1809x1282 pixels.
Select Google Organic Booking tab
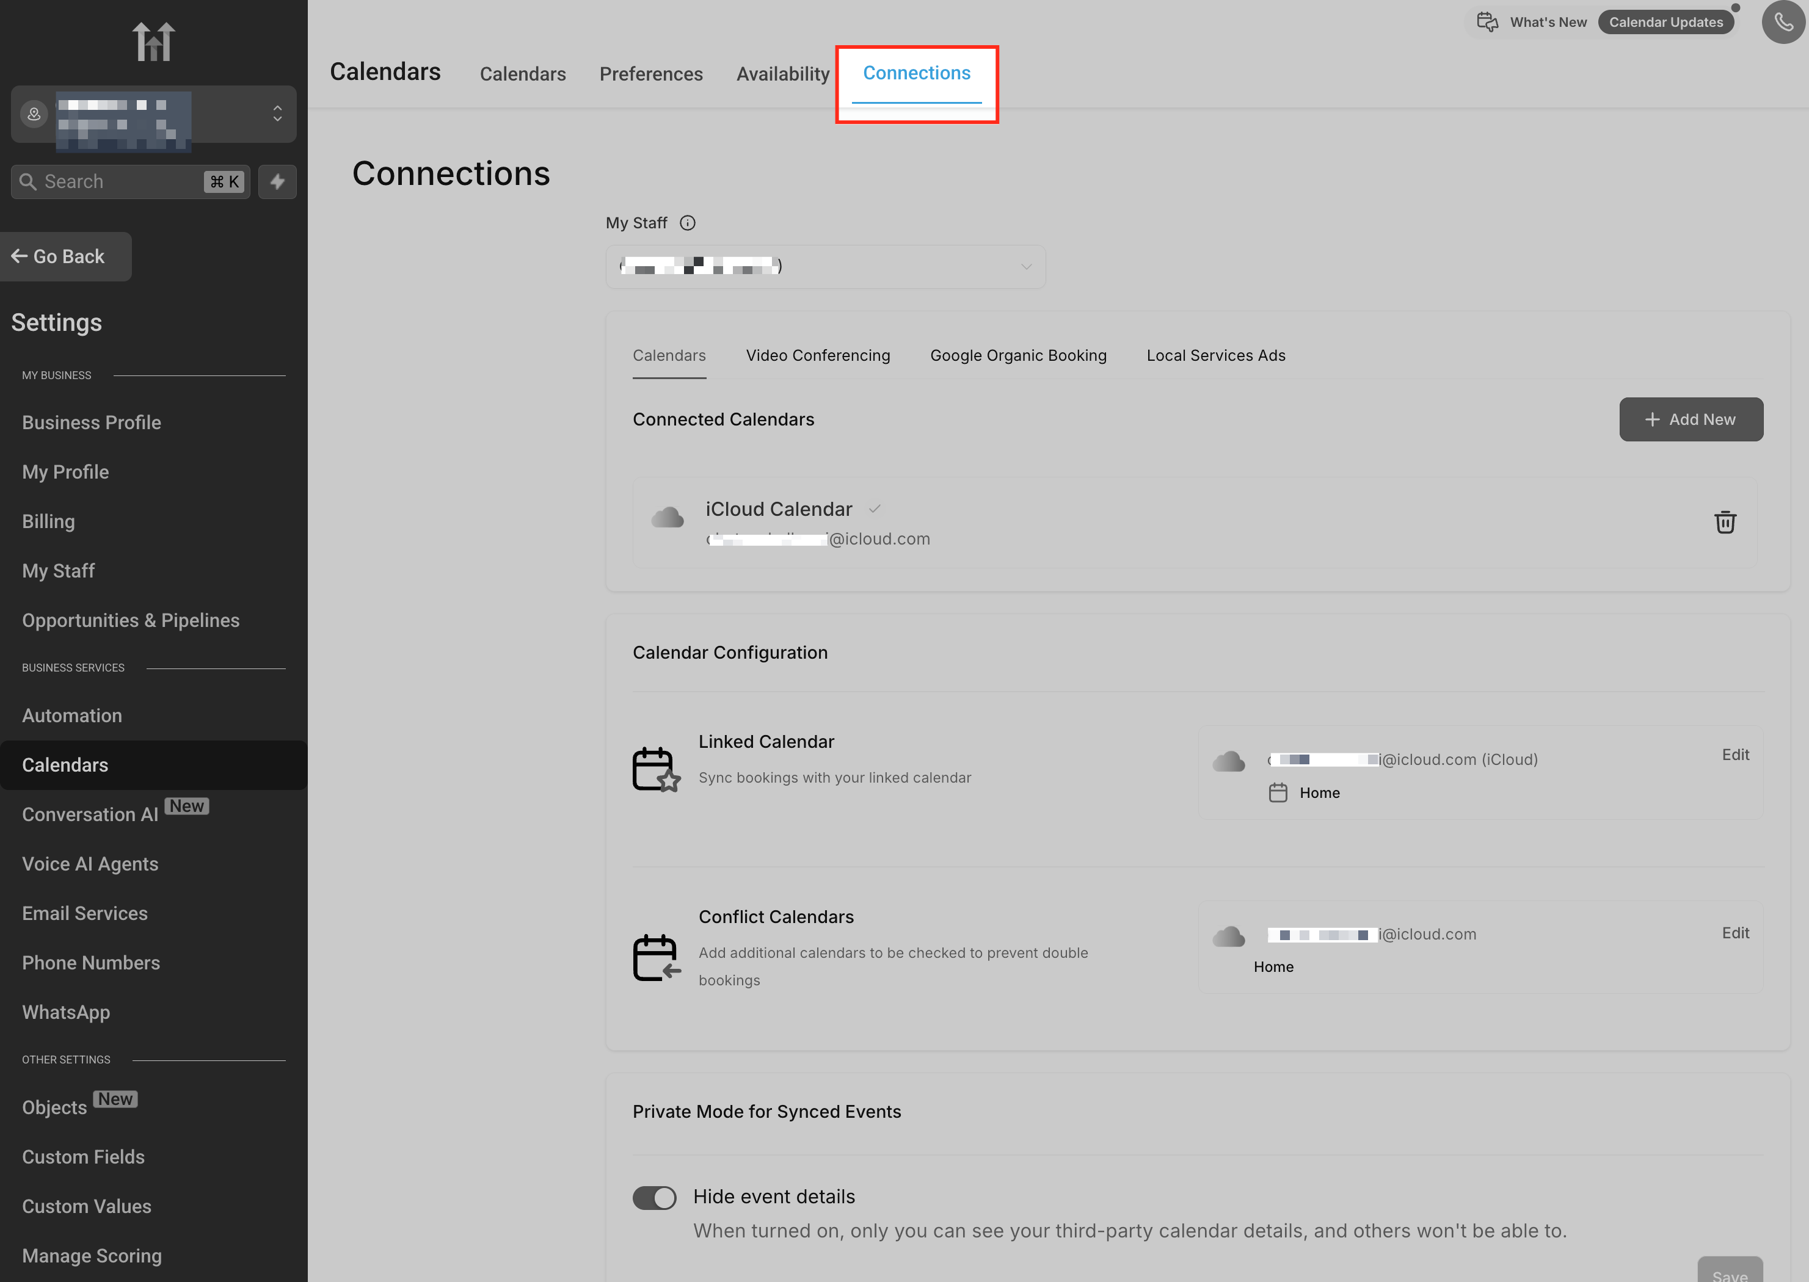(1018, 355)
